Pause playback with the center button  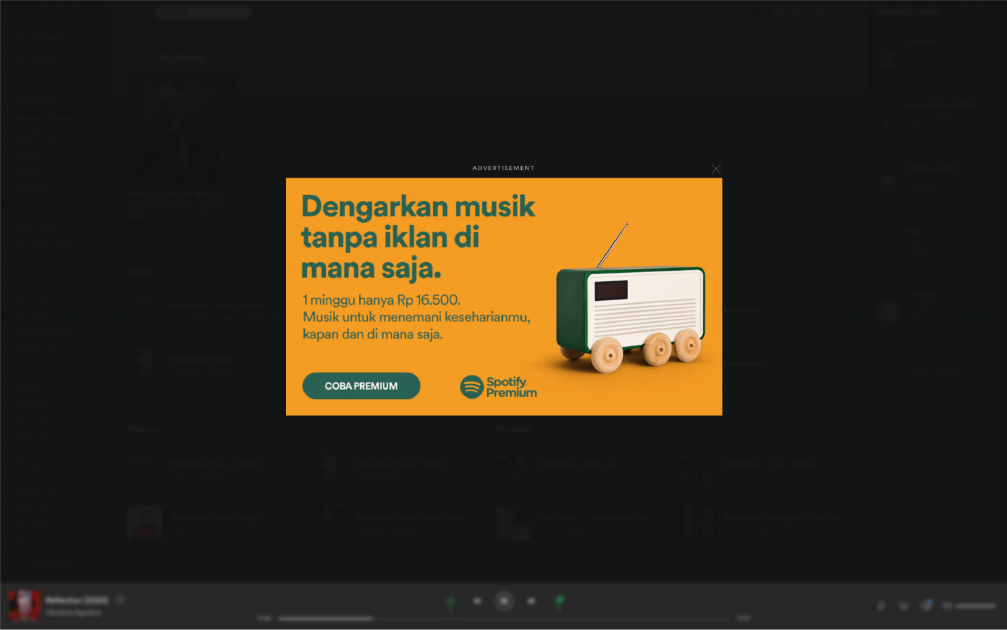point(504,601)
